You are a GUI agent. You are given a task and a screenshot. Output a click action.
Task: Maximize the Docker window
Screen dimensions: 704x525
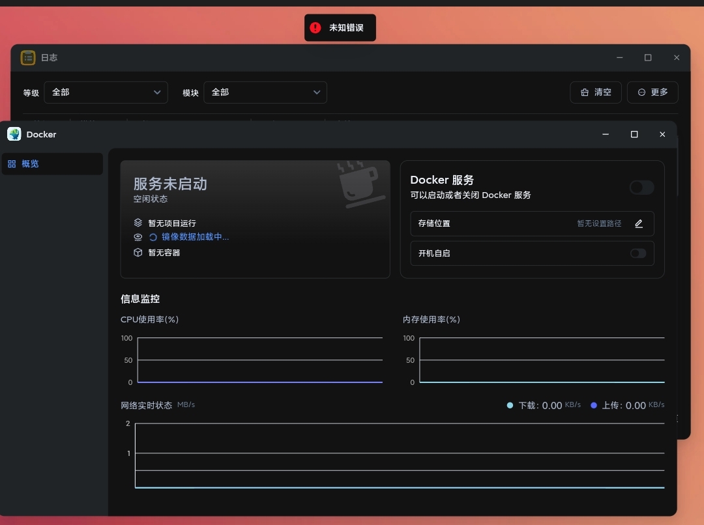coord(634,134)
